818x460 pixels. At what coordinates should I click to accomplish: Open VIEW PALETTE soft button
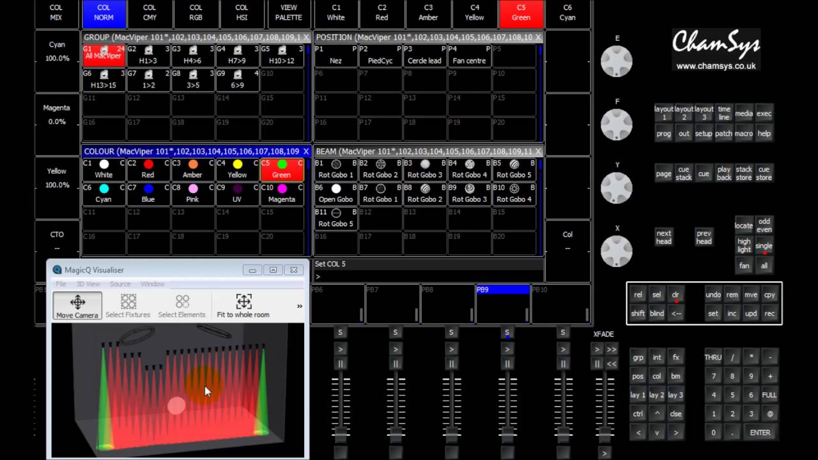289,13
